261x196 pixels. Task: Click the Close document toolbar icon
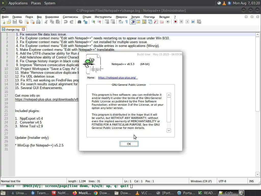point(27,22)
